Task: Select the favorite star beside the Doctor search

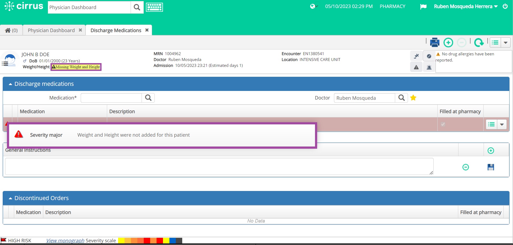Action: click(413, 98)
